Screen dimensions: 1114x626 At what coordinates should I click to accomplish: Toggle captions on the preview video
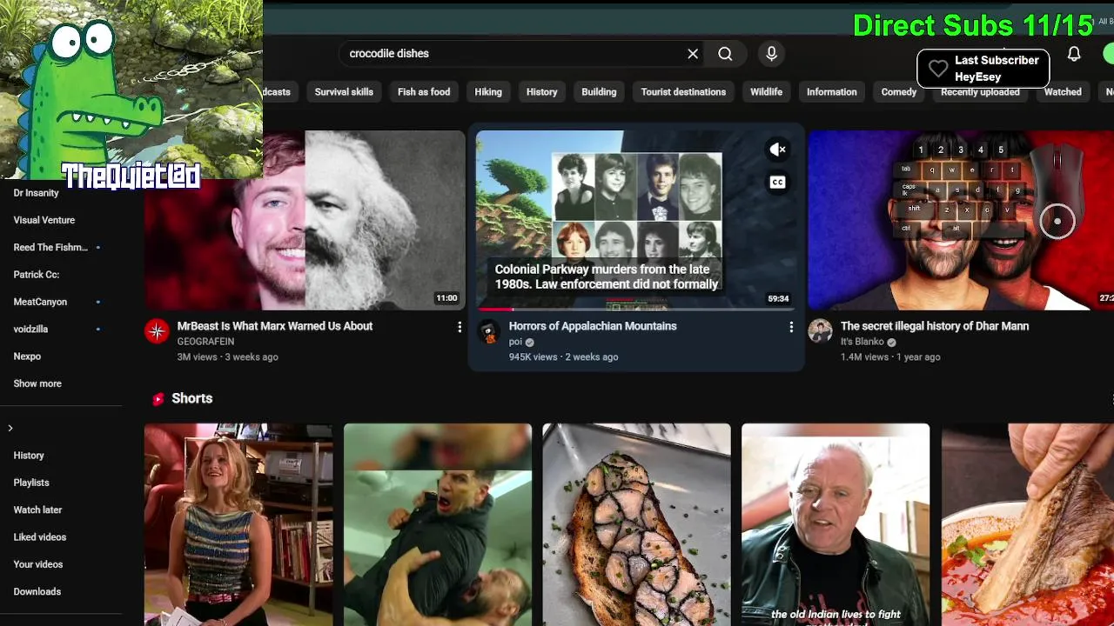[x=777, y=182]
